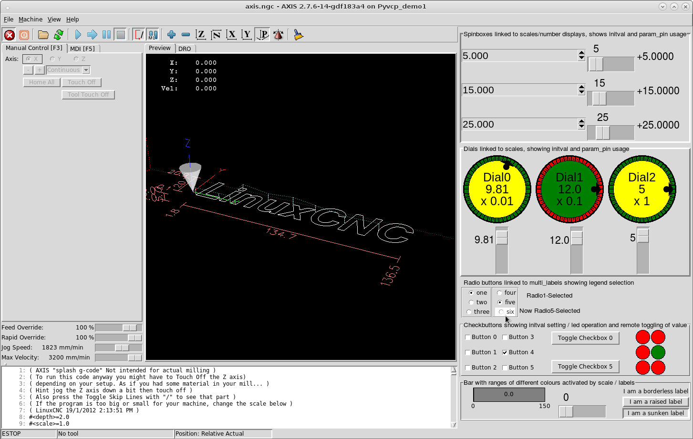The height and width of the screenshot is (439, 693).
Task: Stop program execution with the square icon
Action: [121, 35]
